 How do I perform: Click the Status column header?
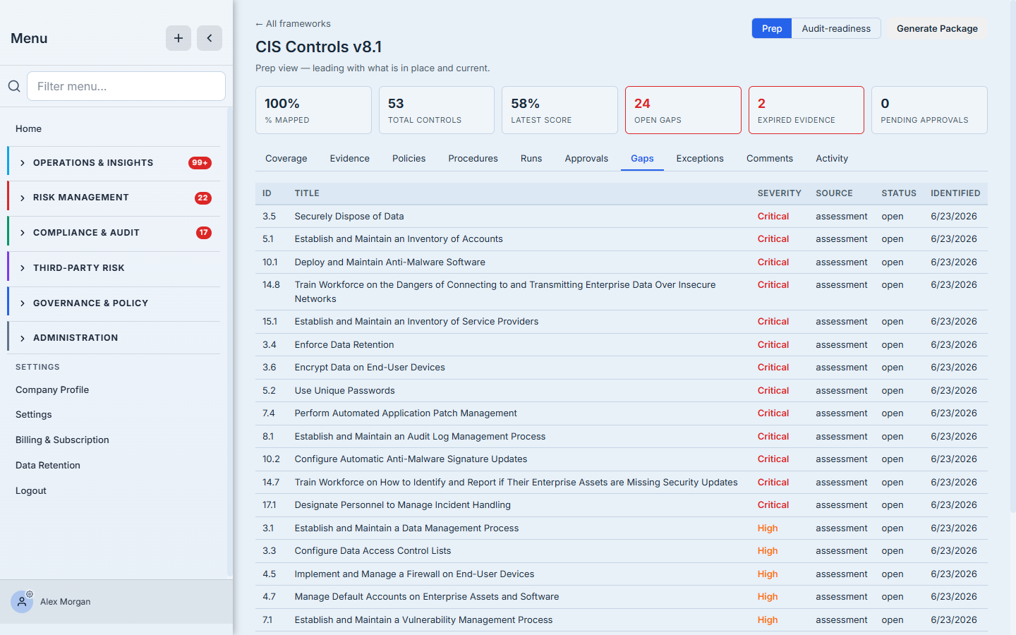pyautogui.click(x=899, y=193)
